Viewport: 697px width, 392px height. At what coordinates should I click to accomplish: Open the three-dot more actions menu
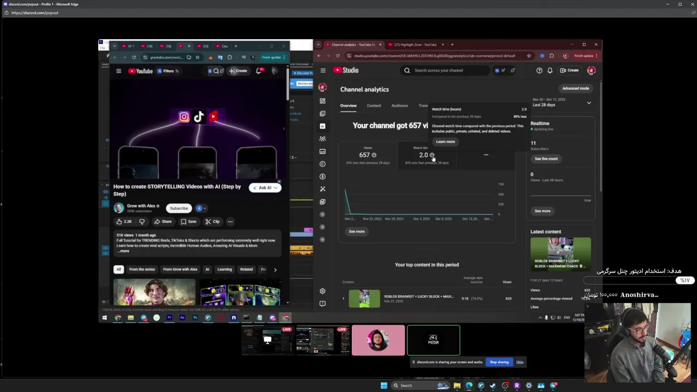(230, 222)
